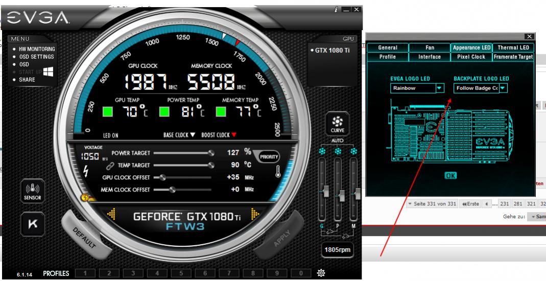This screenshot has height=281, width=546.
Task: Click the POWER TARGET slider handle
Action: pyautogui.click(x=210, y=153)
